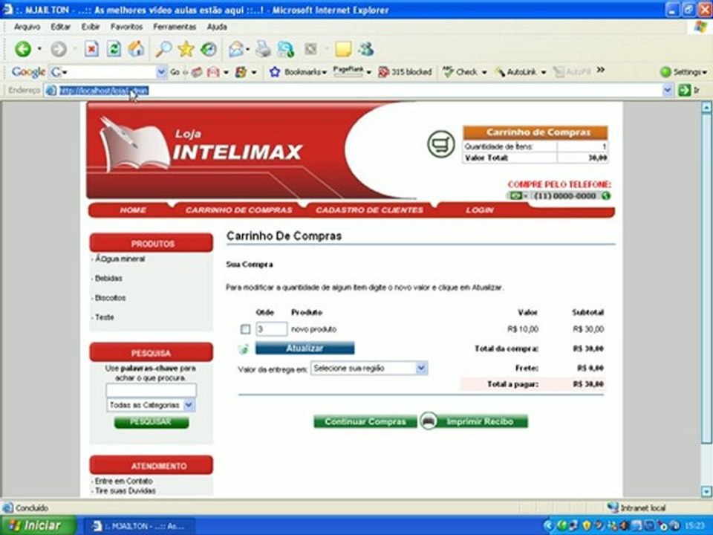Image resolution: width=713 pixels, height=535 pixels.
Task: Expand the Google toolbar chevron overflow
Action: [x=601, y=70]
